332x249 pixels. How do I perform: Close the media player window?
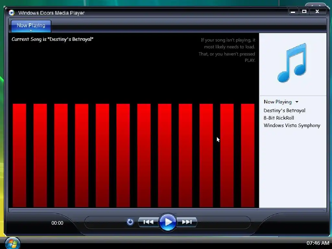pos(317,12)
